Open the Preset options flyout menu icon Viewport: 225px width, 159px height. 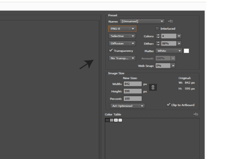(170, 21)
